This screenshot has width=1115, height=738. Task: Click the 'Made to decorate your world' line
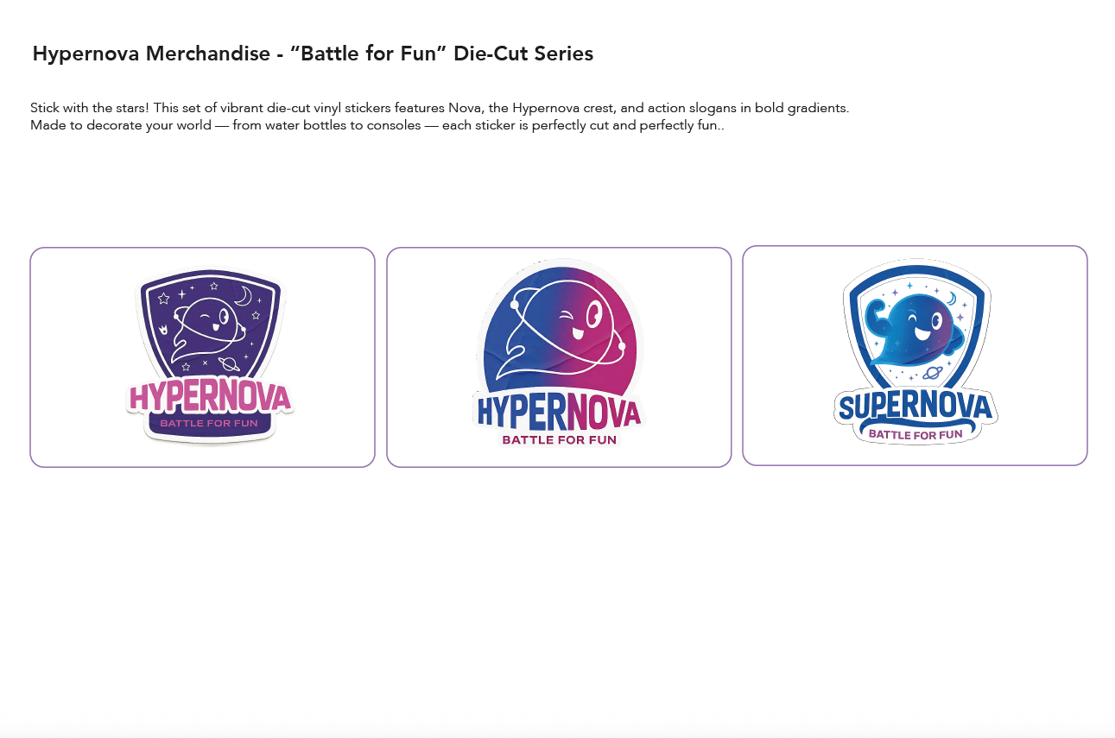[x=377, y=125]
